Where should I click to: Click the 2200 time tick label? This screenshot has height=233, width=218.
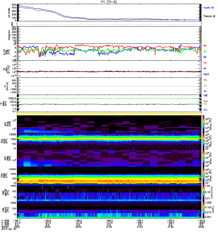pos(201,227)
